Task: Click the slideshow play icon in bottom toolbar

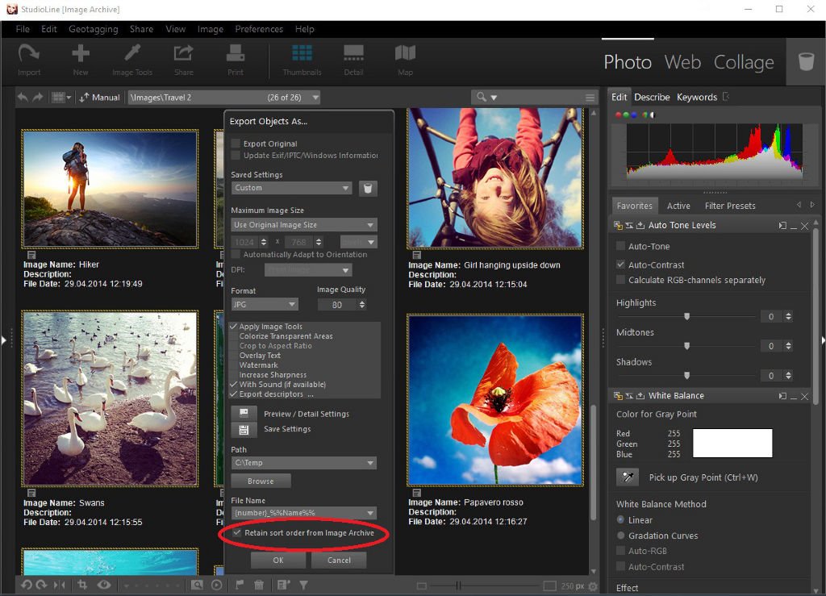Action: (216, 585)
